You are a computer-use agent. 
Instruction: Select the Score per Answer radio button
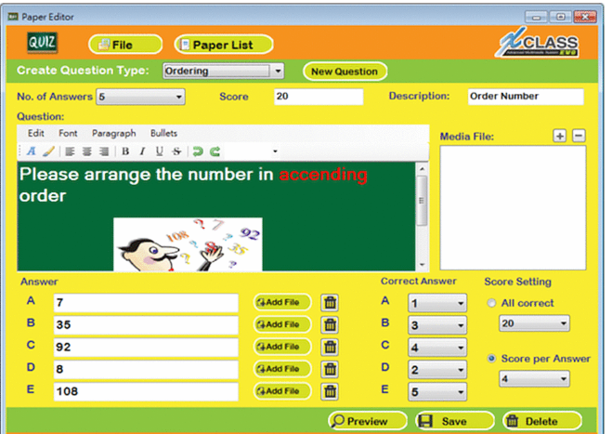(492, 359)
